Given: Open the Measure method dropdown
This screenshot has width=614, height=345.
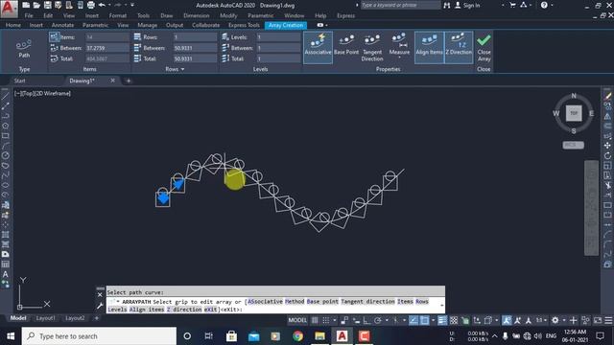Looking at the screenshot, I should coord(399,57).
